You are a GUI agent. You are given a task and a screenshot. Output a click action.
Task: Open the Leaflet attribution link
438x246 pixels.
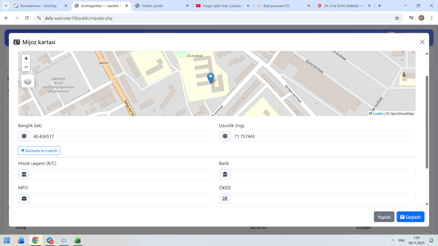[378, 114]
